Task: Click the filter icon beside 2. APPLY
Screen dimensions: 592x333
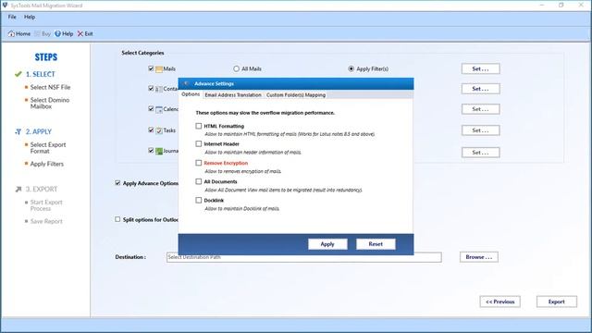Action: pos(18,131)
